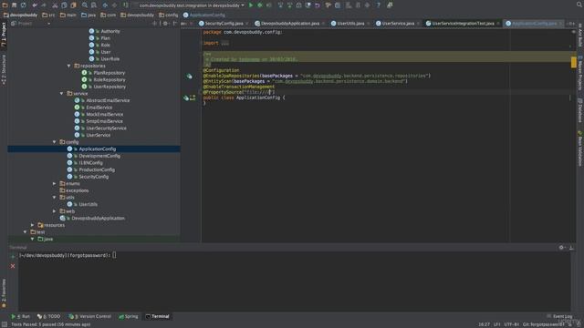Expand the web folder
The height and width of the screenshot is (328, 584).
pyautogui.click(x=55, y=211)
